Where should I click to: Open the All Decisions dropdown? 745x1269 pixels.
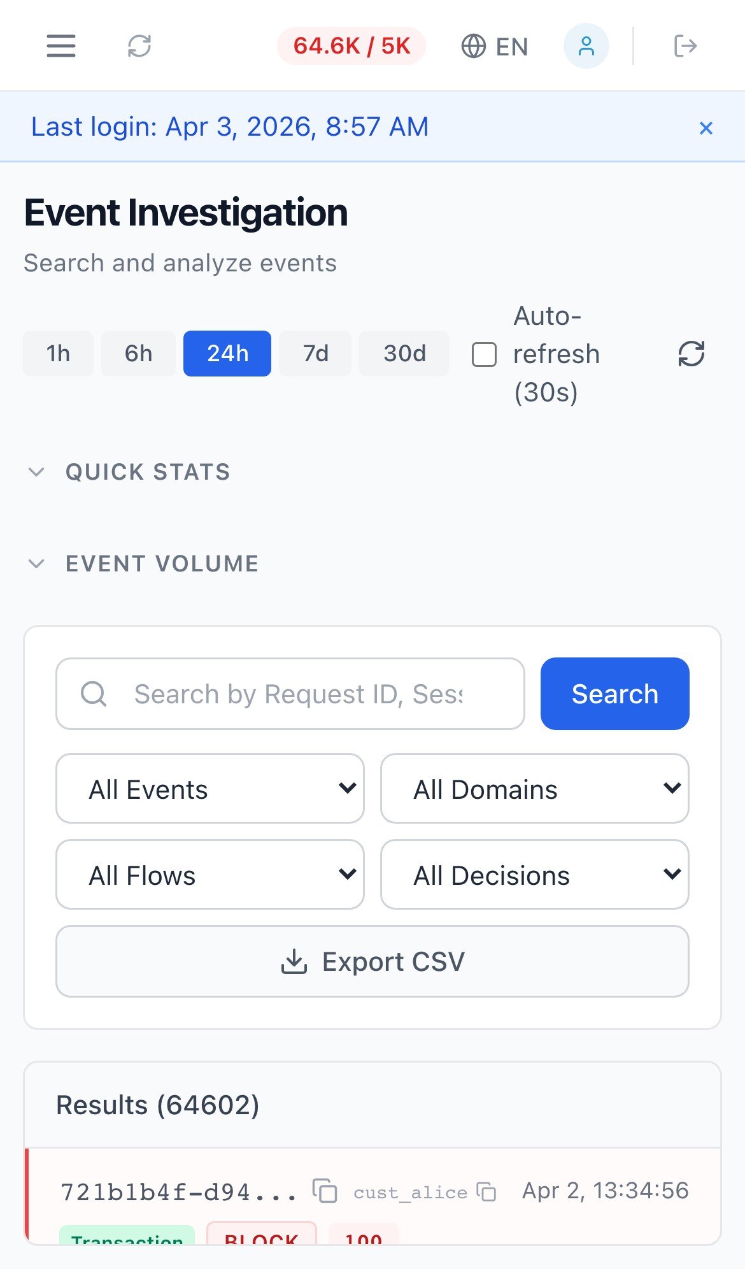(x=534, y=875)
